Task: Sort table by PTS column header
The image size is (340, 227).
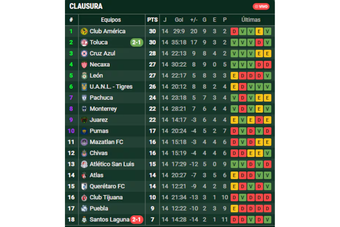Action: (x=152, y=20)
